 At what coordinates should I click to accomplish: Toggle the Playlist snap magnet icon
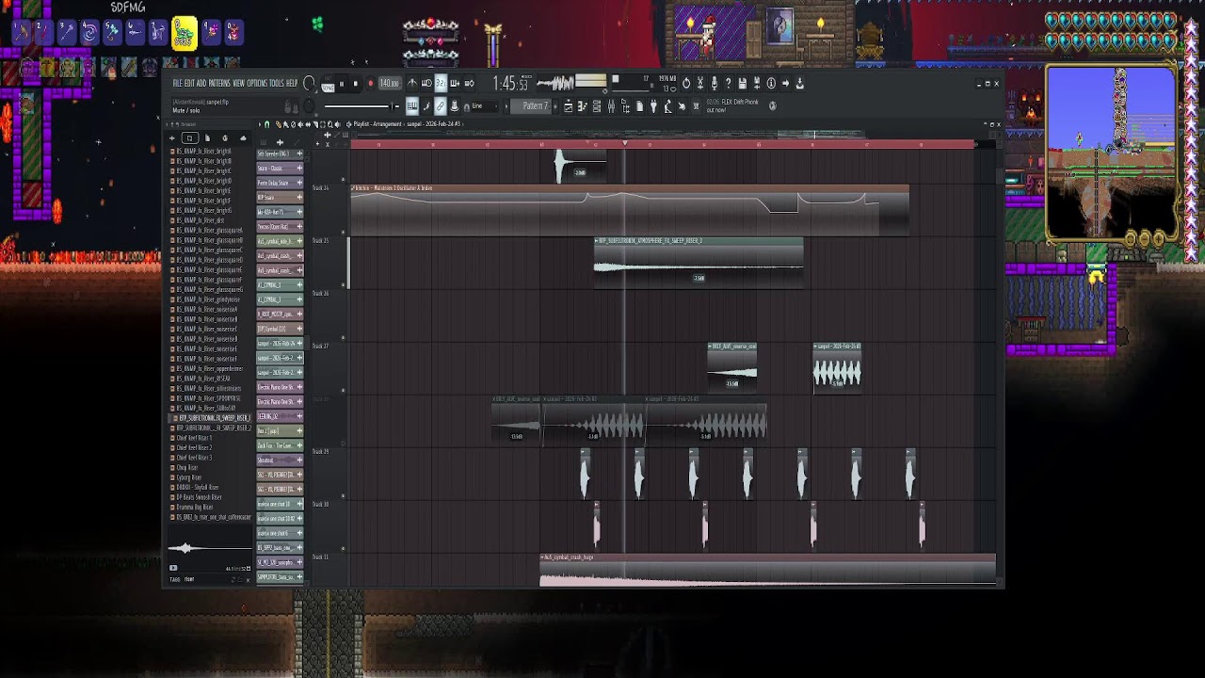click(267, 124)
